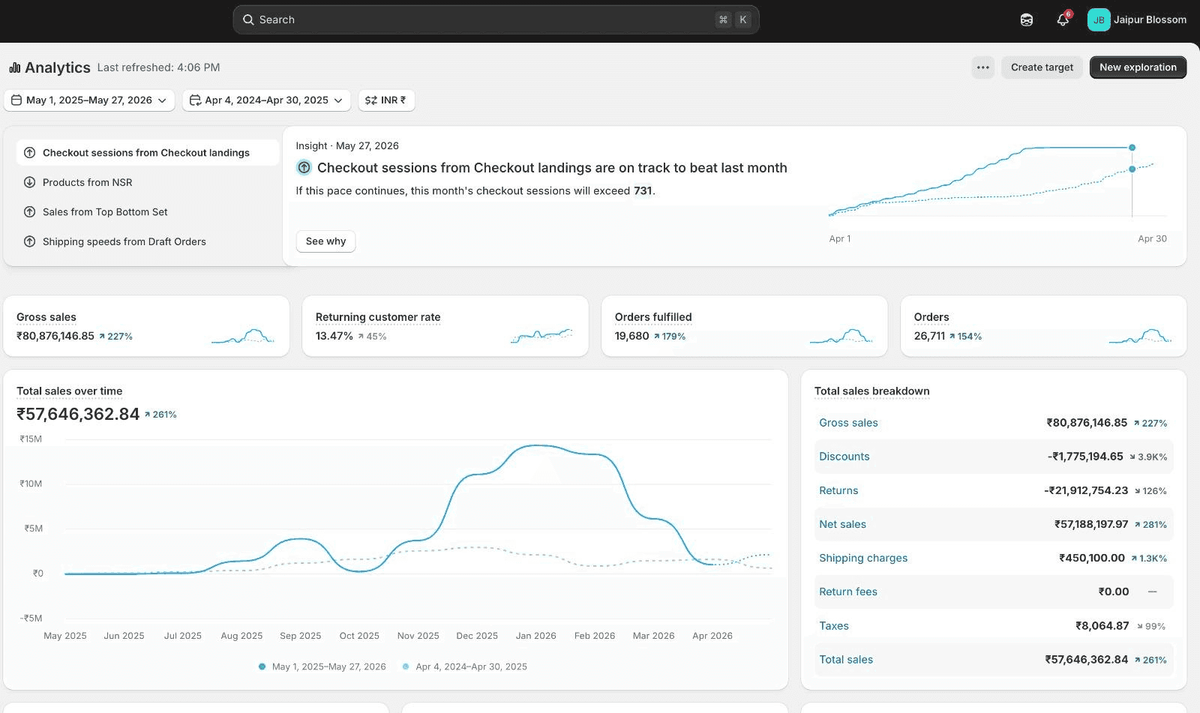Screen dimensions: 1200x713
Task: Open the more actions ellipsis menu
Action: [x=982, y=67]
